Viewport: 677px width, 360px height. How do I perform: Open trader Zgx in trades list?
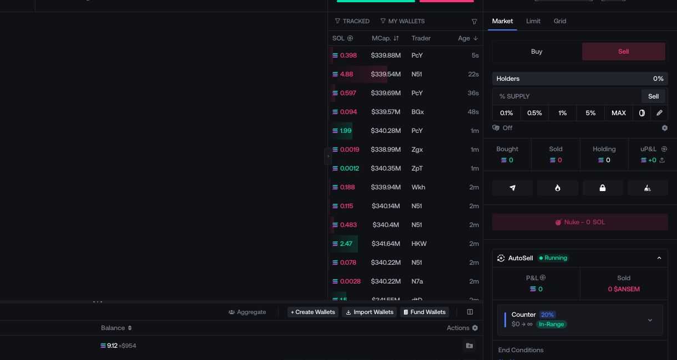(417, 150)
